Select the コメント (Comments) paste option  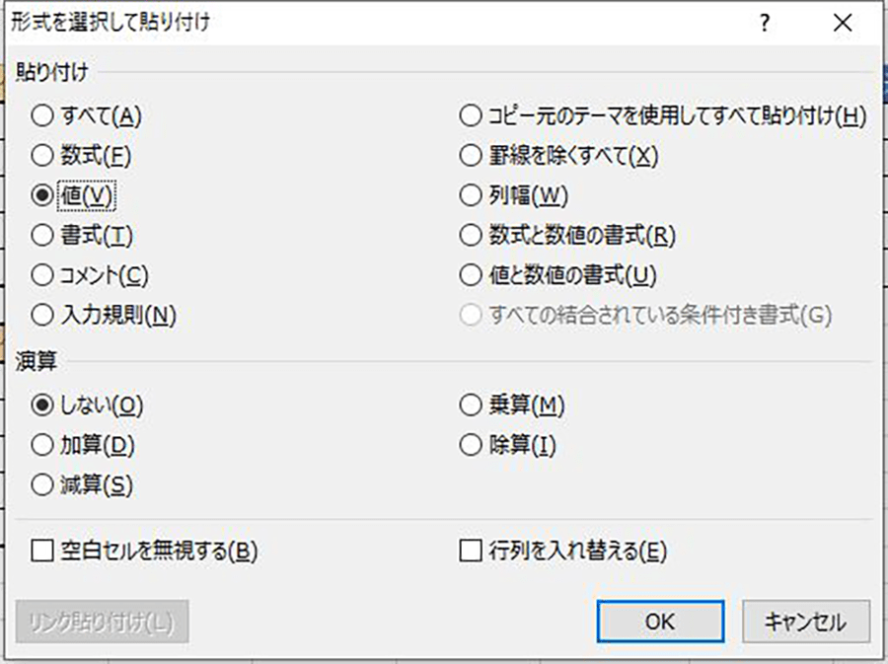tap(42, 276)
